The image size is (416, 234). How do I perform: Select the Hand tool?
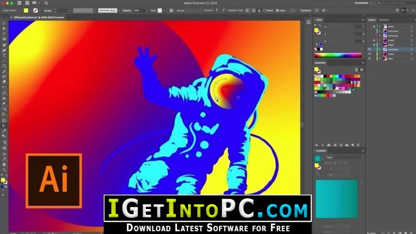click(4, 165)
